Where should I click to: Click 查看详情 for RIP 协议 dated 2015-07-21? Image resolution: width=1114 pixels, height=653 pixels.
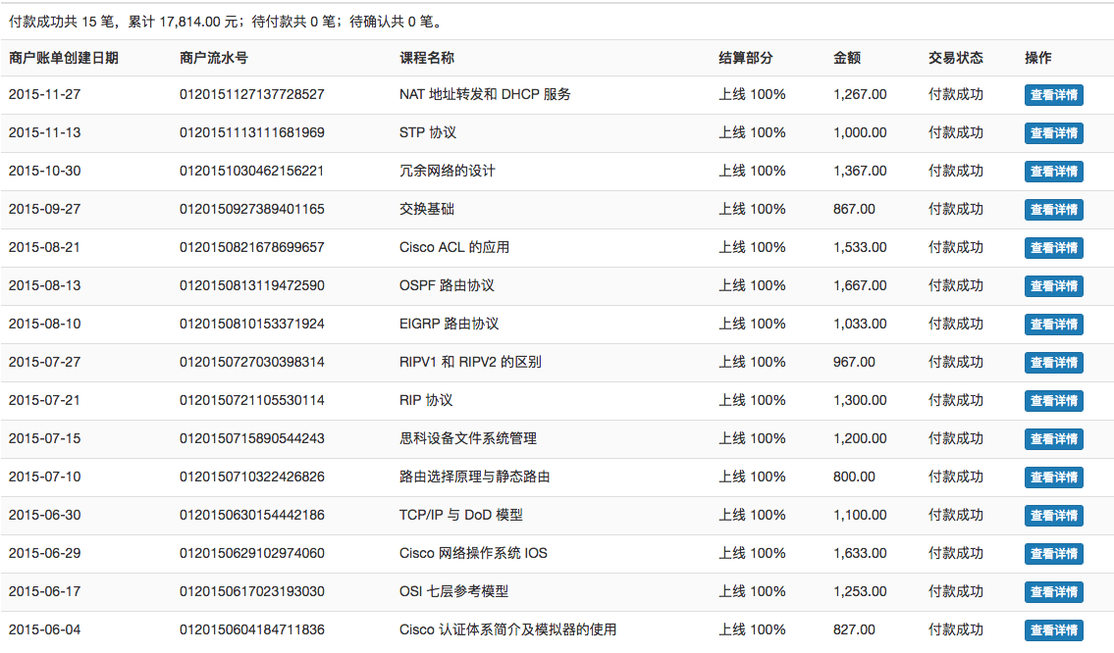click(1053, 402)
